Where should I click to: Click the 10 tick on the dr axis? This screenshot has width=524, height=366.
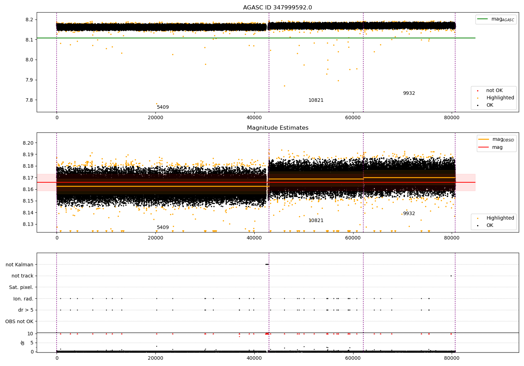tap(30, 334)
